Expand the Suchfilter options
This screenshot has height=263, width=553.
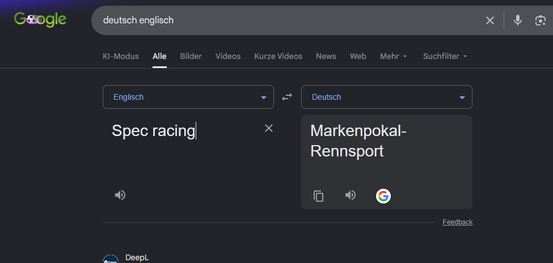(x=445, y=57)
